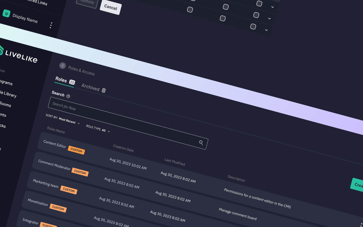The width and height of the screenshot is (363, 227).
Task: Tick the leftmost fully visible checkbox in the grid
Action: pos(190,10)
